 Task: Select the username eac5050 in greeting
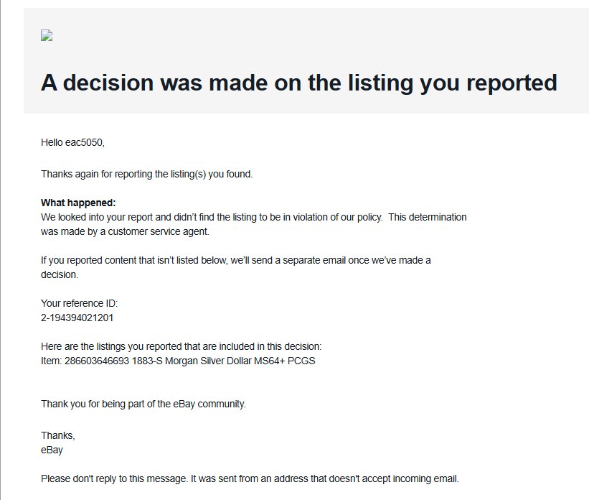[85, 142]
